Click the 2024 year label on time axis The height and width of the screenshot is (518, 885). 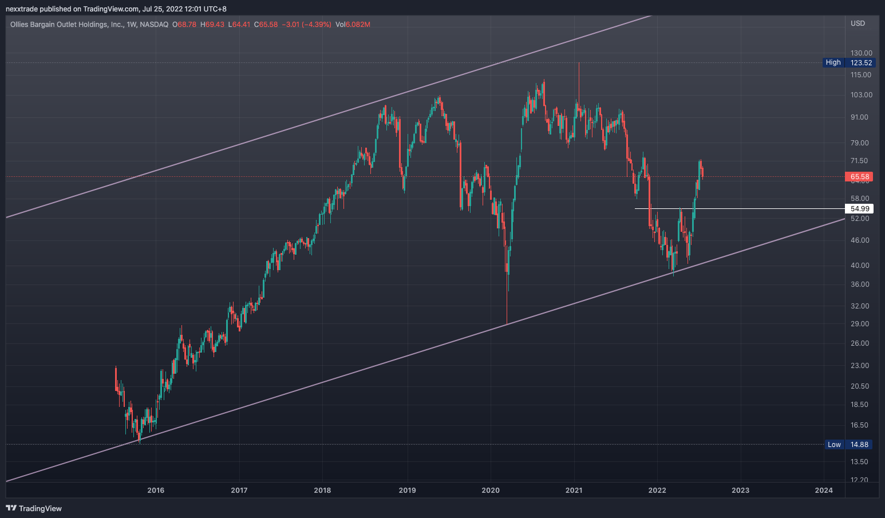824,490
